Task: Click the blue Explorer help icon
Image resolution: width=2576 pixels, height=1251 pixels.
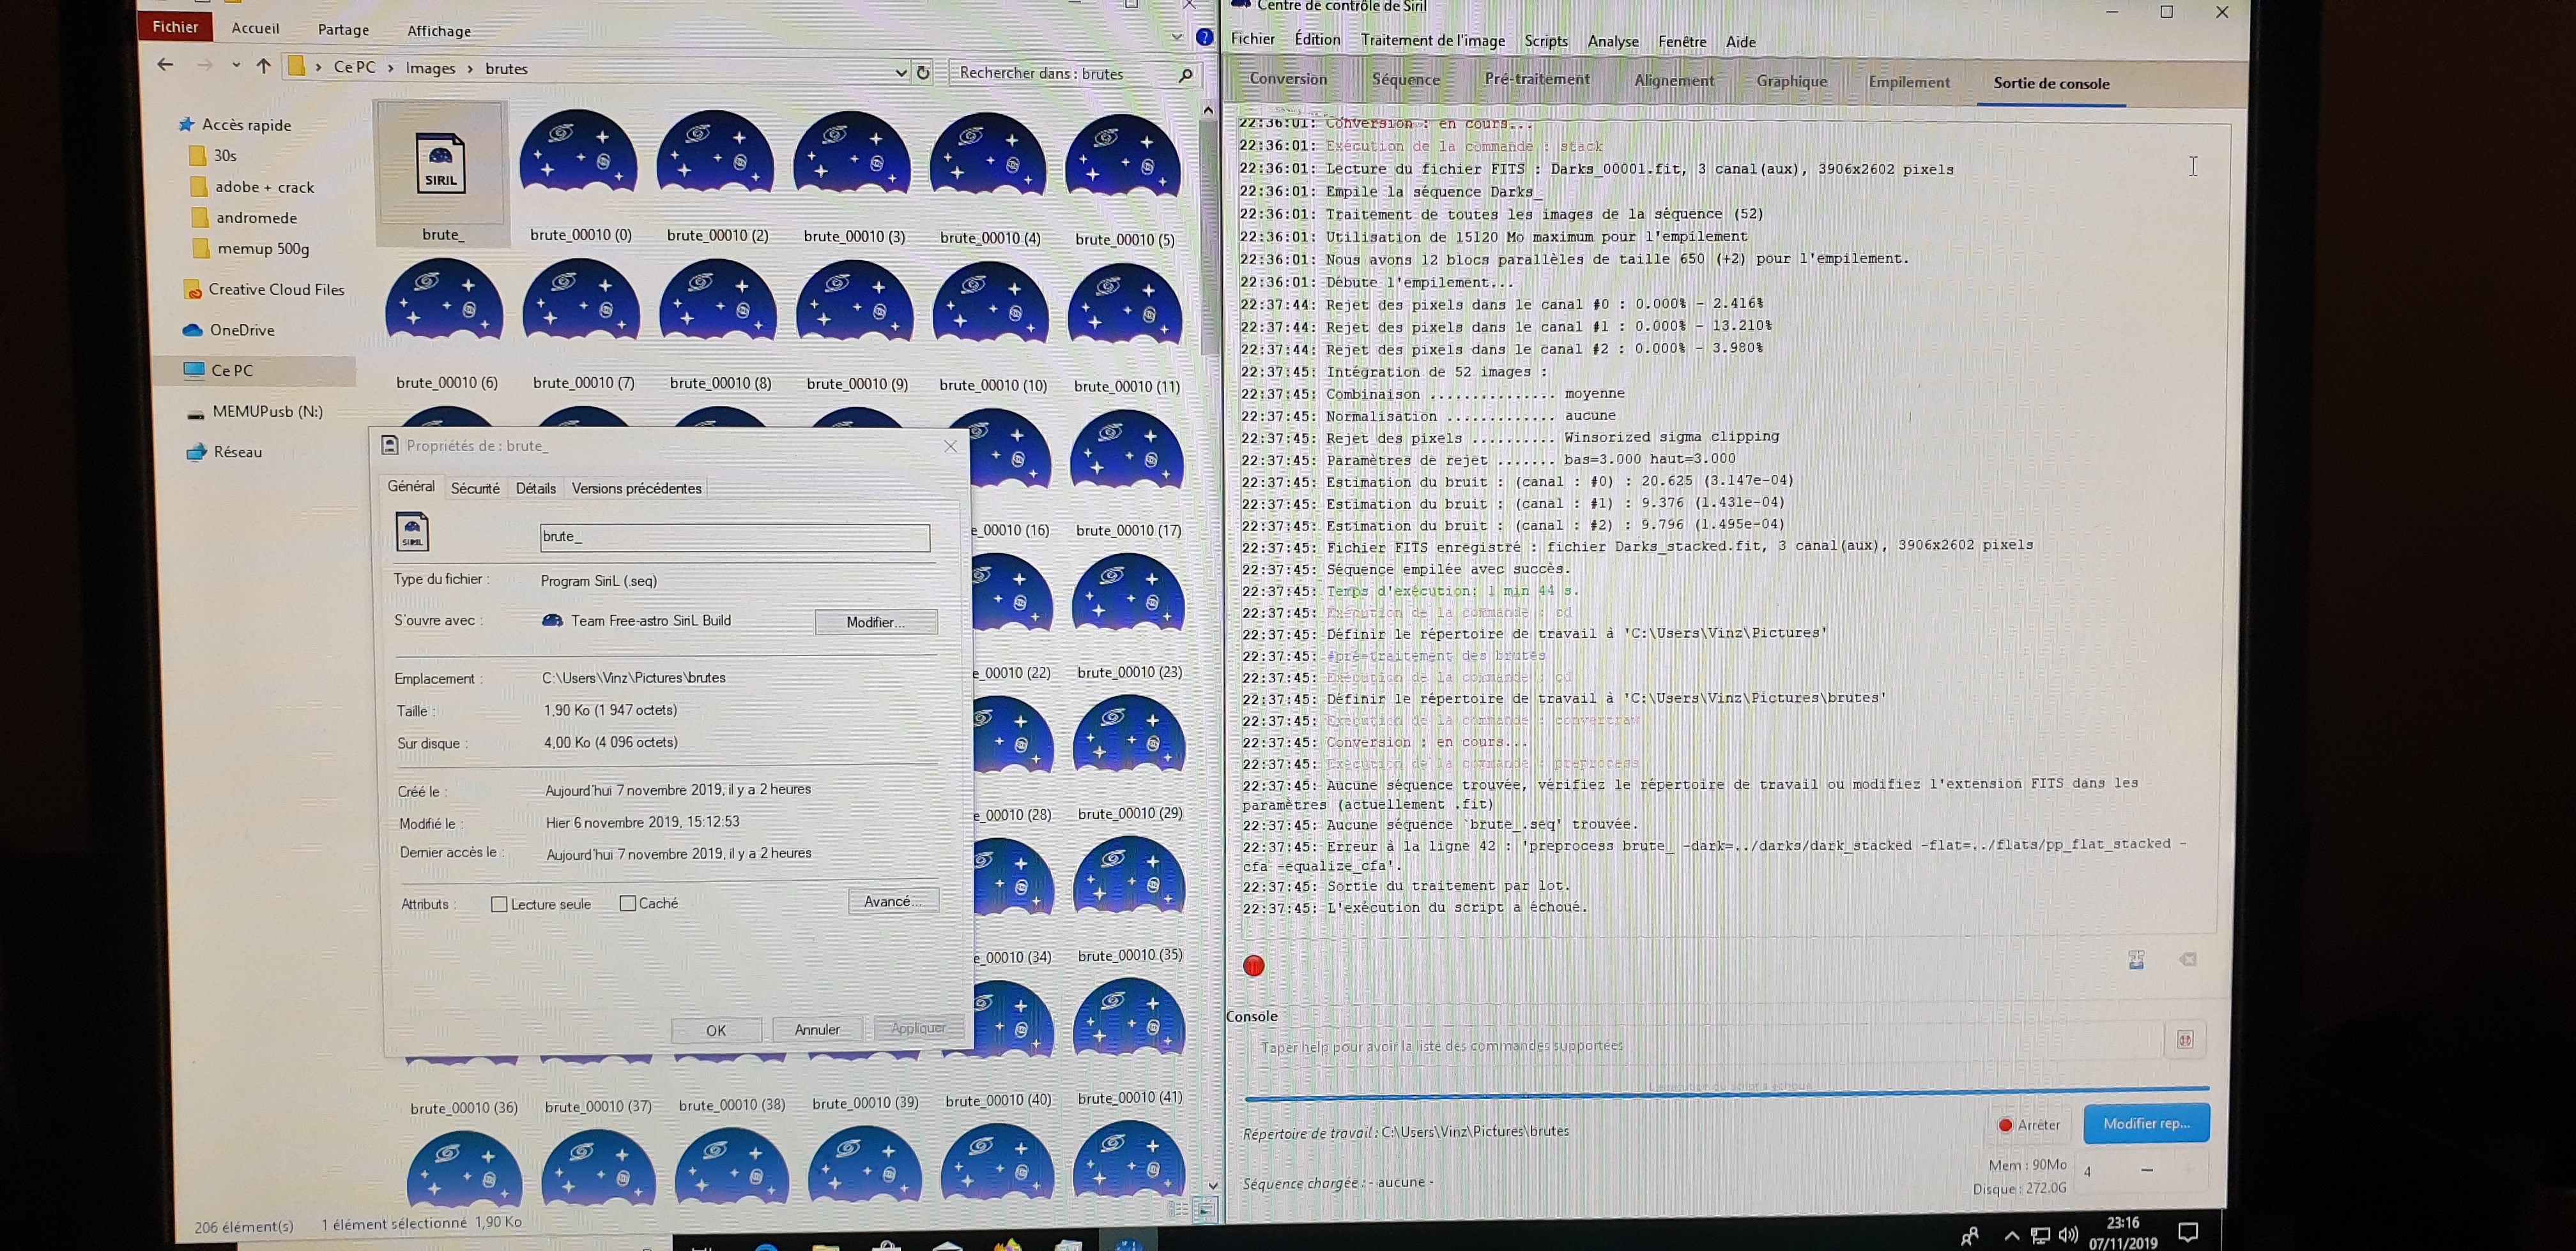Action: (1205, 38)
